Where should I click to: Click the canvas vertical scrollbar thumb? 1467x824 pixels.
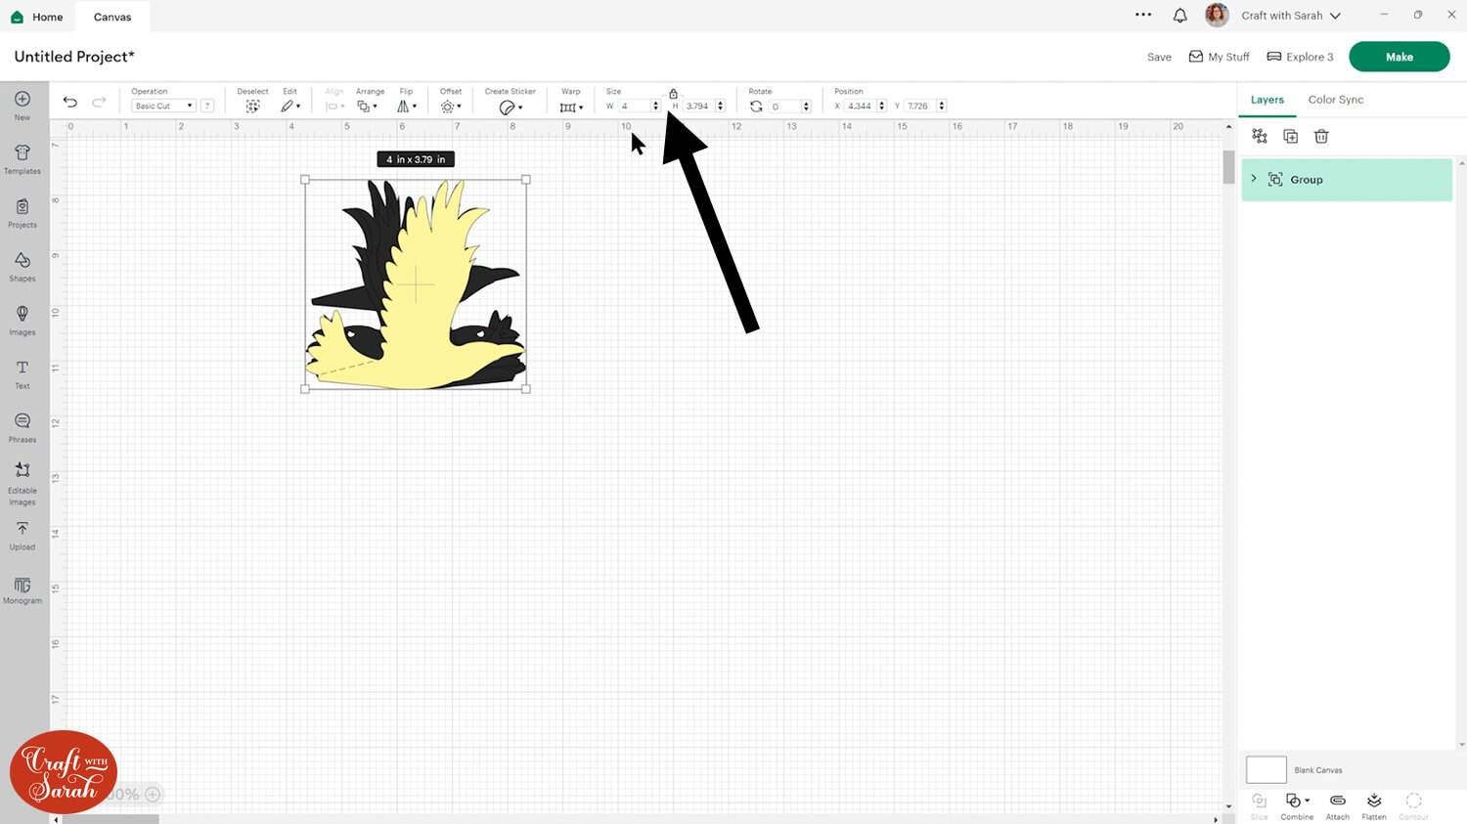click(1228, 166)
